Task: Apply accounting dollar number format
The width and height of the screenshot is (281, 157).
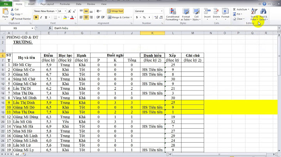Action: (x=137, y=17)
